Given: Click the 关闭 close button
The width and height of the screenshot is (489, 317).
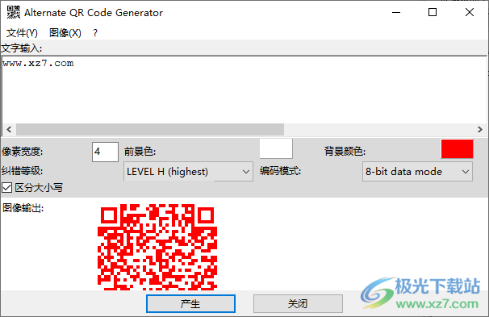Looking at the screenshot, I should click(x=298, y=303).
